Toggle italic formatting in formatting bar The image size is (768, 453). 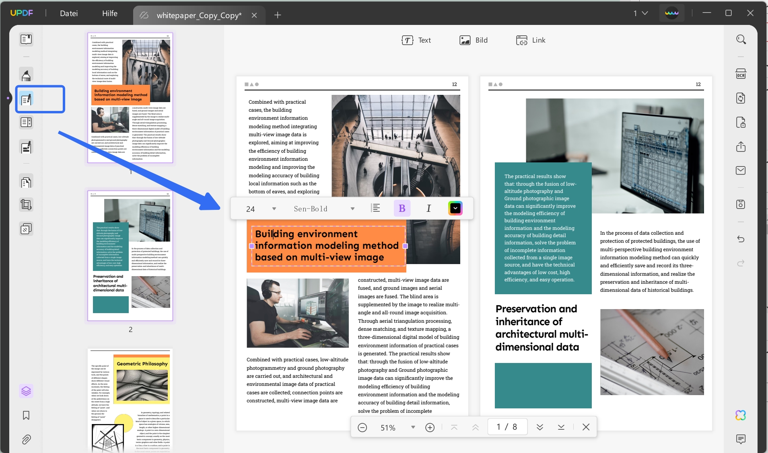tap(428, 208)
